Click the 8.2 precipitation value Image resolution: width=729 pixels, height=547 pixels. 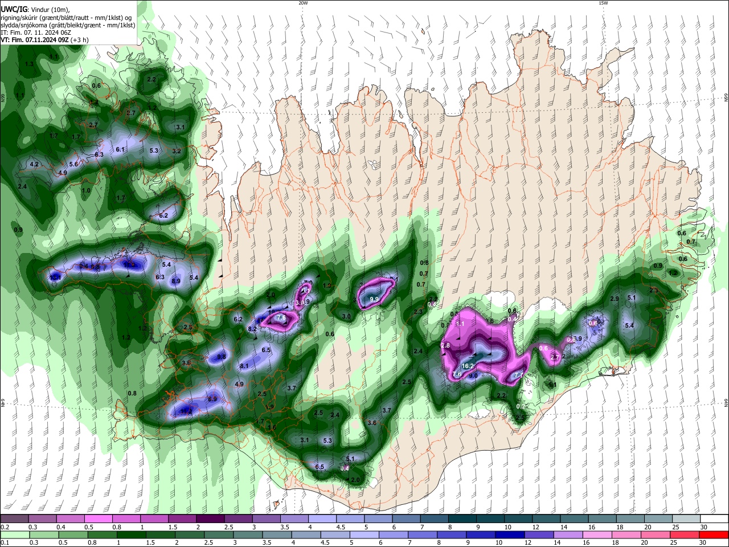(253, 329)
